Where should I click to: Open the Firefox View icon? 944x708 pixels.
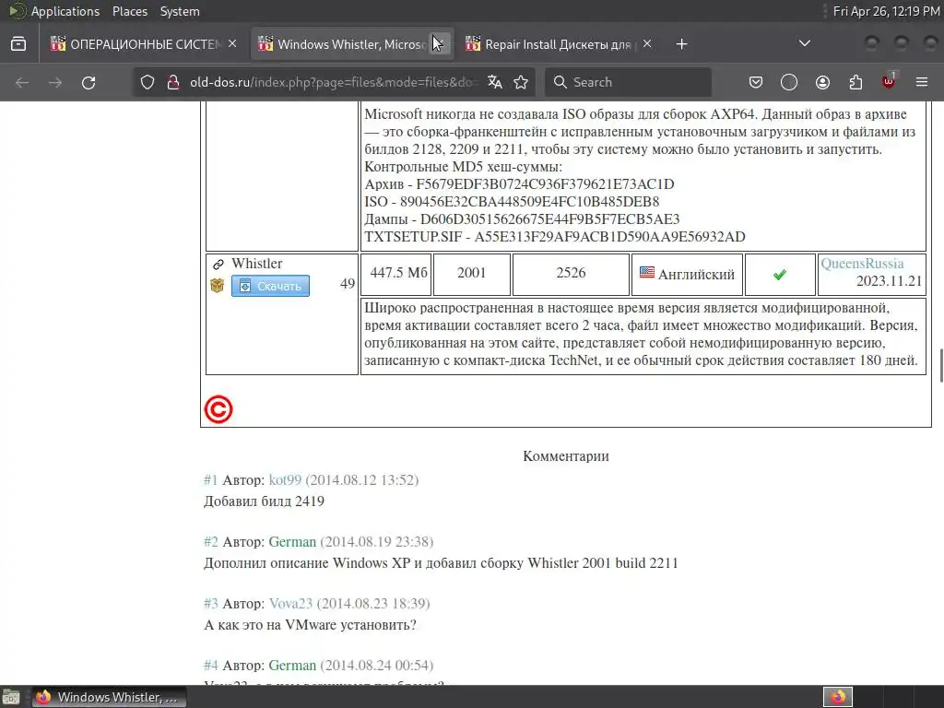(x=18, y=44)
